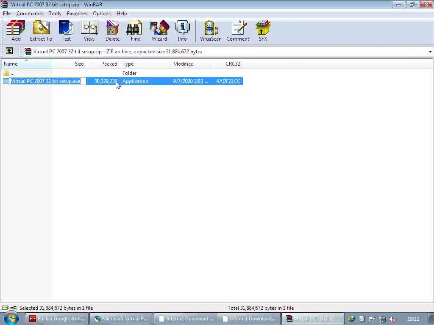Click the document tray icon beside the flag
This screenshot has width=434, height=325.
click(362, 319)
